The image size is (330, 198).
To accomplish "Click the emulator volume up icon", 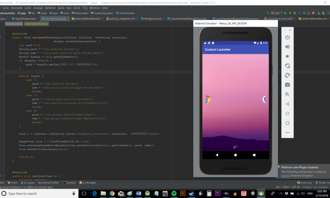I will (x=287, y=47).
